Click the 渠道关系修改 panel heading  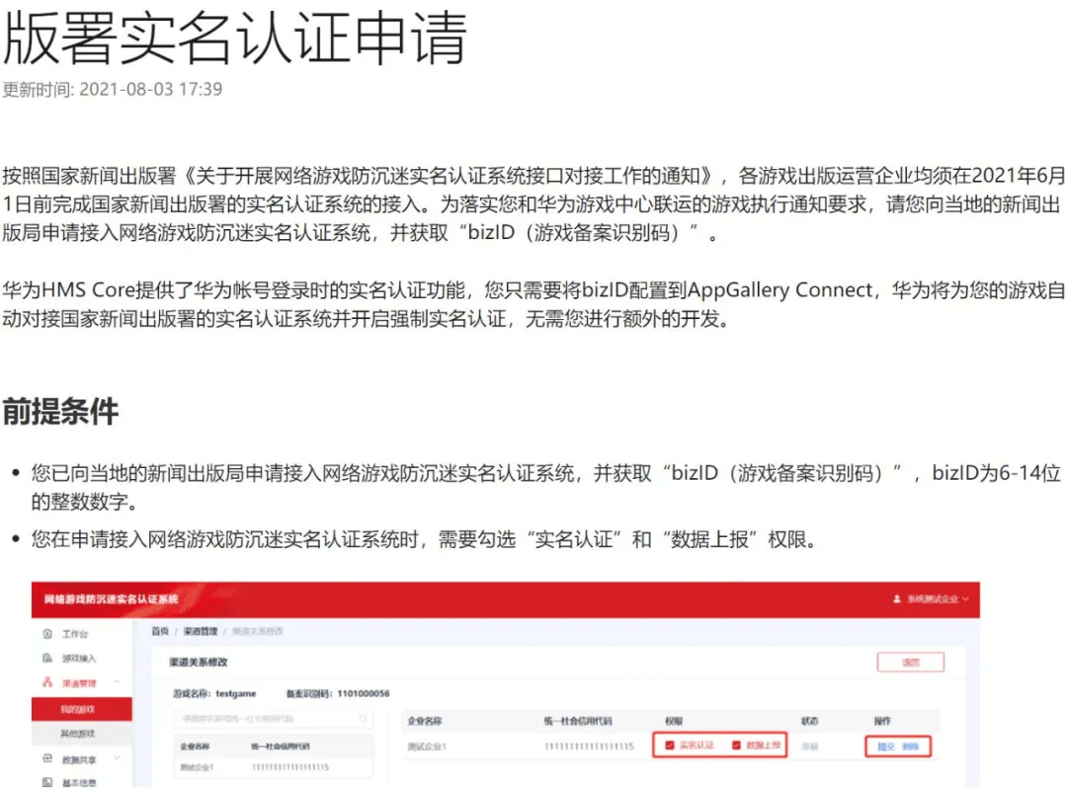tap(198, 662)
